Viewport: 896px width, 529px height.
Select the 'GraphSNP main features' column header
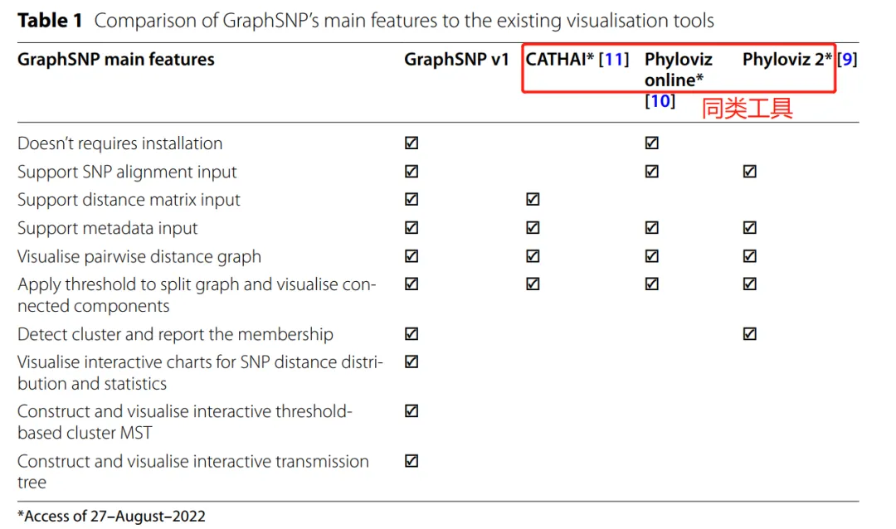(116, 60)
